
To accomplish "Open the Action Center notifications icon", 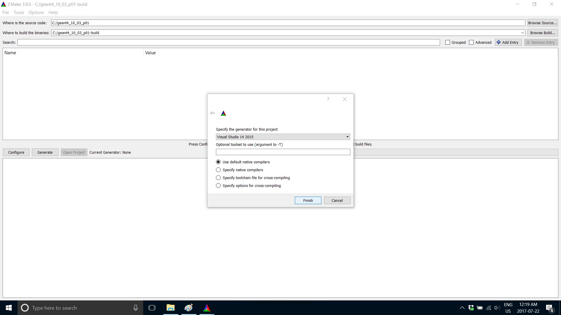I will click(550, 308).
